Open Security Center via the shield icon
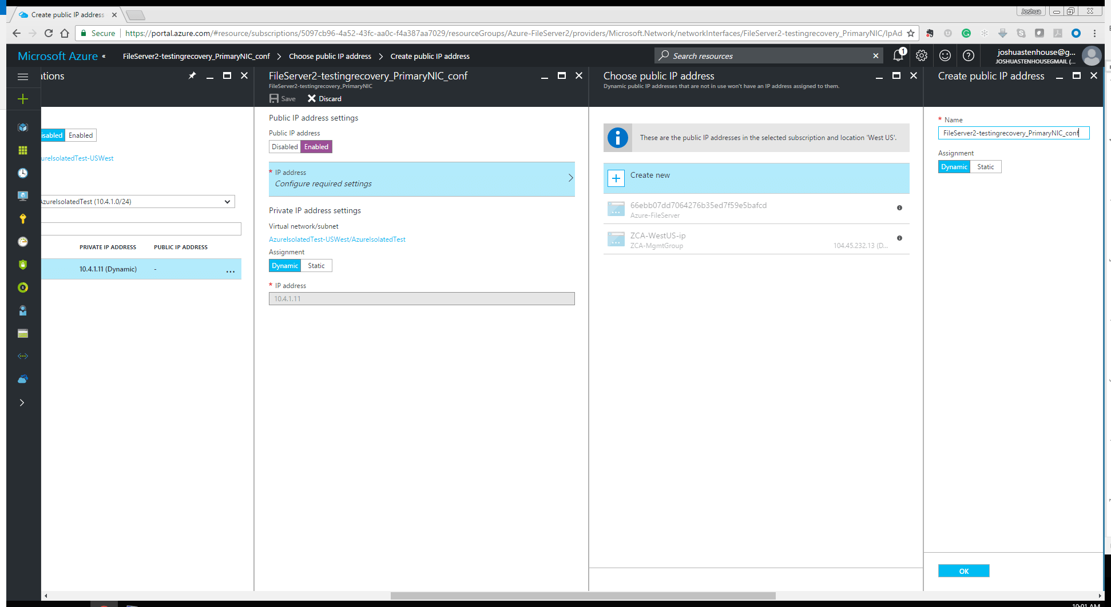This screenshot has height=607, width=1111. (23, 264)
